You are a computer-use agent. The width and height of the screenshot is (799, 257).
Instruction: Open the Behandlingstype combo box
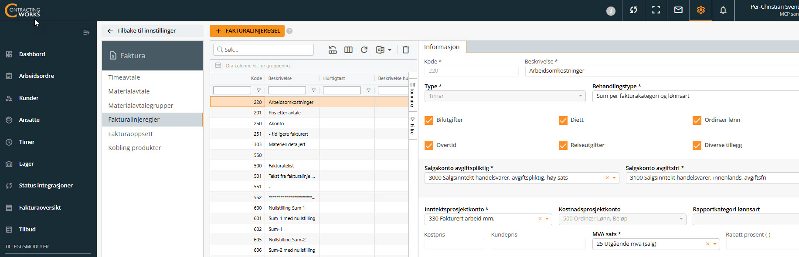coord(695,96)
